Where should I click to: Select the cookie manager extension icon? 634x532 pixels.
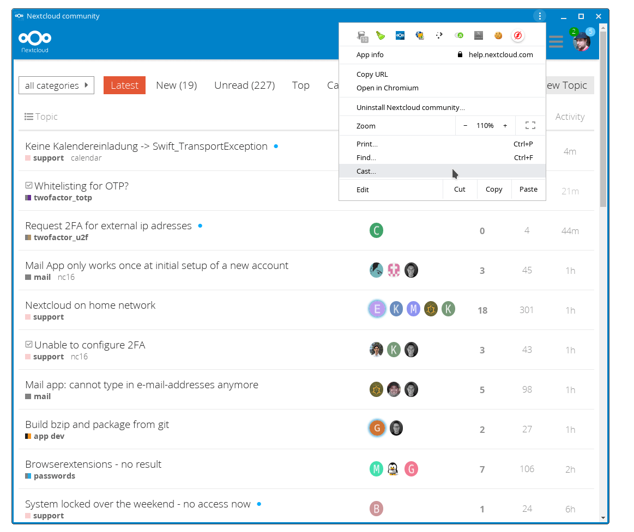(498, 35)
